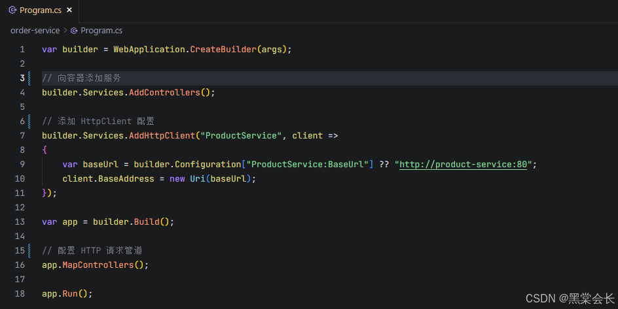This screenshot has width=618, height=309.
Task: Click the breadcrumb chevron separator
Action: click(65, 30)
